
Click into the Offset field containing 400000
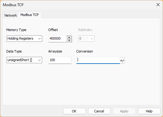coord(58,39)
